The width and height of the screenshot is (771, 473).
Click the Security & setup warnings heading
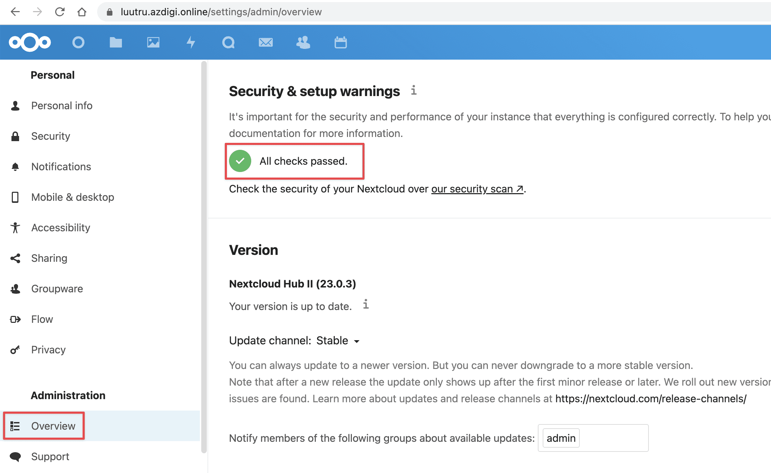tap(314, 91)
